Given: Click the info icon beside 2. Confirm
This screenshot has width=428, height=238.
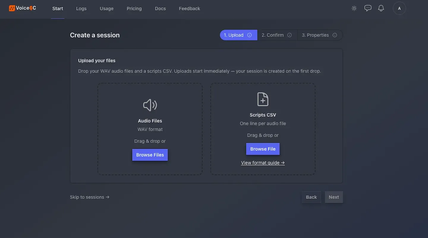Looking at the screenshot, I should coord(289,35).
